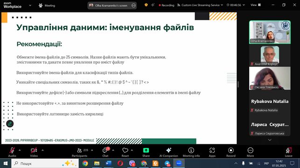Leave the meeting
This screenshot has height=168, width=300.
click(x=288, y=152)
